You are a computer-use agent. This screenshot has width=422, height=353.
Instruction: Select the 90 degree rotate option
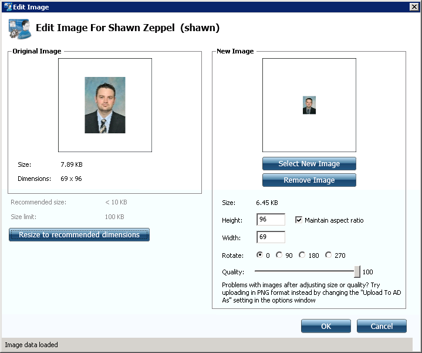[x=279, y=255]
